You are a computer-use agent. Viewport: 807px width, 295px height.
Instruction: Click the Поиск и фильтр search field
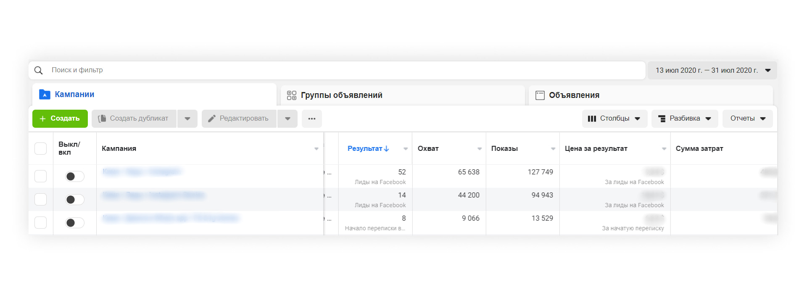pos(336,70)
